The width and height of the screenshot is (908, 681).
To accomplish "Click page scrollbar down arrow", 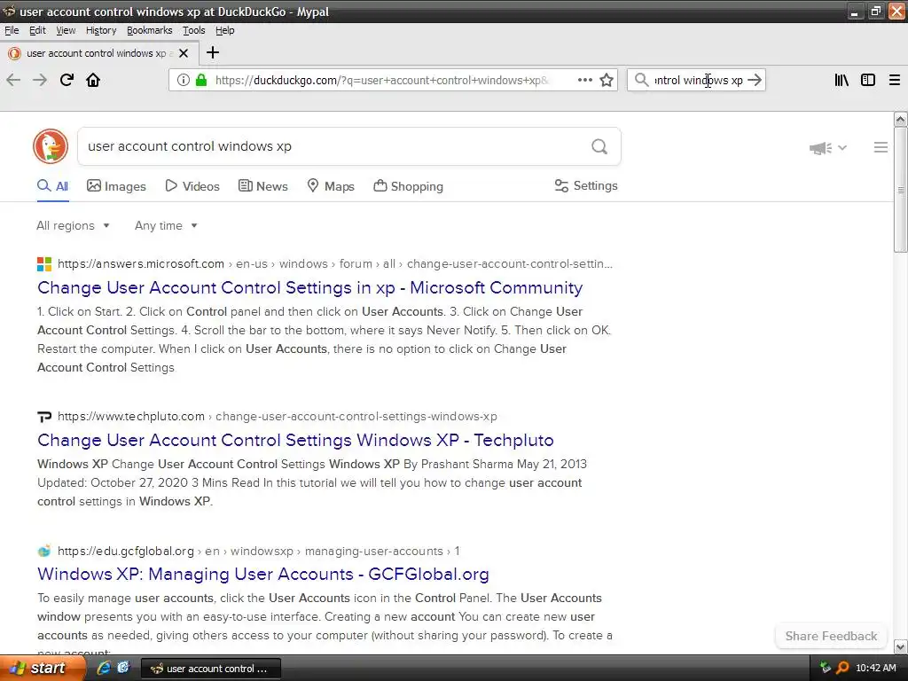I will click(x=901, y=646).
